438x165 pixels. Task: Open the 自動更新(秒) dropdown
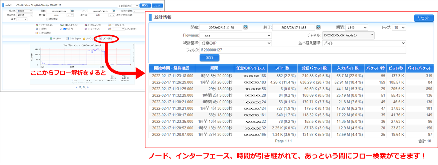(135, 6)
